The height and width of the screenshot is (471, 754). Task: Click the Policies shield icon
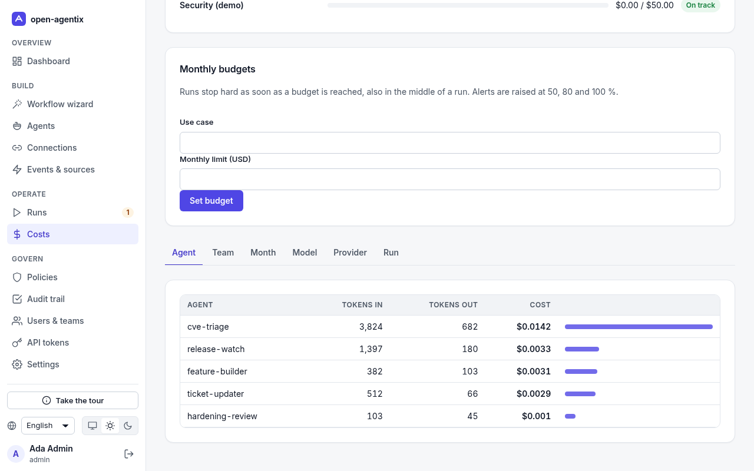(17, 277)
